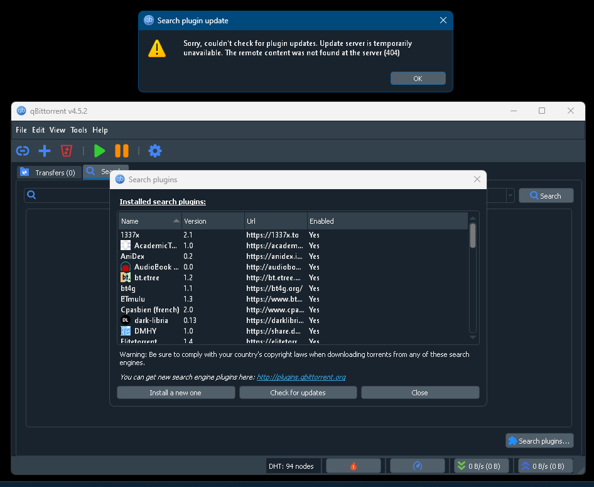Select the Cpasbien (french) plugin row
Image resolution: width=594 pixels, height=487 pixels.
[x=293, y=310]
